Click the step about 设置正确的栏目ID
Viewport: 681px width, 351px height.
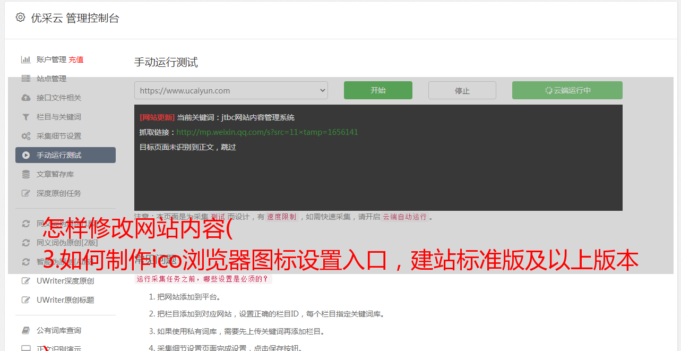tap(271, 314)
